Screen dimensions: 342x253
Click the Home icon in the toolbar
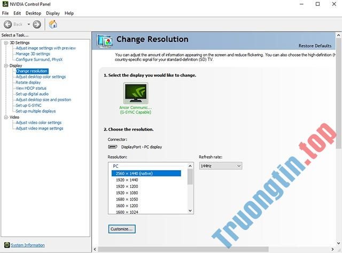click(x=53, y=24)
